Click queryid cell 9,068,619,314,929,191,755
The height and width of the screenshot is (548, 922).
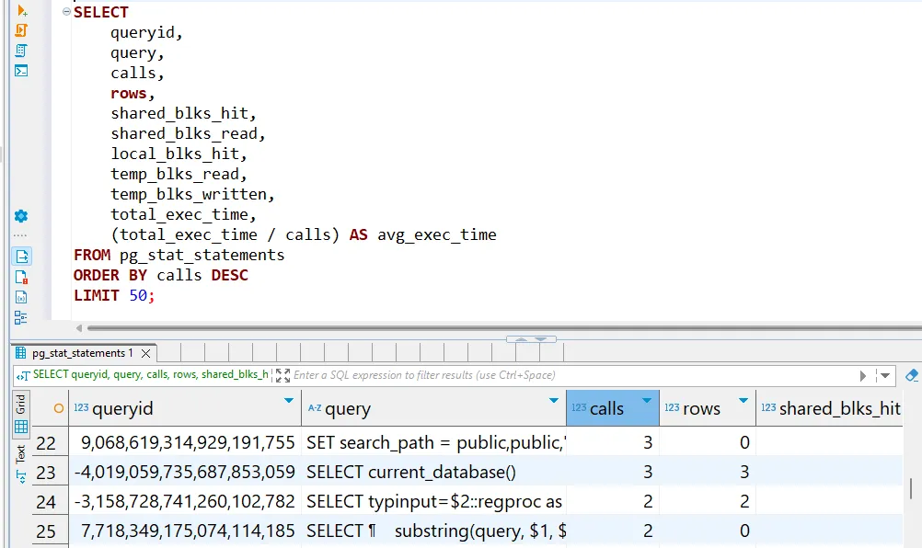point(185,442)
